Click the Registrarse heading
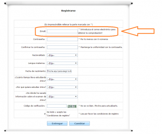The image size is (162, 134). 68,11
